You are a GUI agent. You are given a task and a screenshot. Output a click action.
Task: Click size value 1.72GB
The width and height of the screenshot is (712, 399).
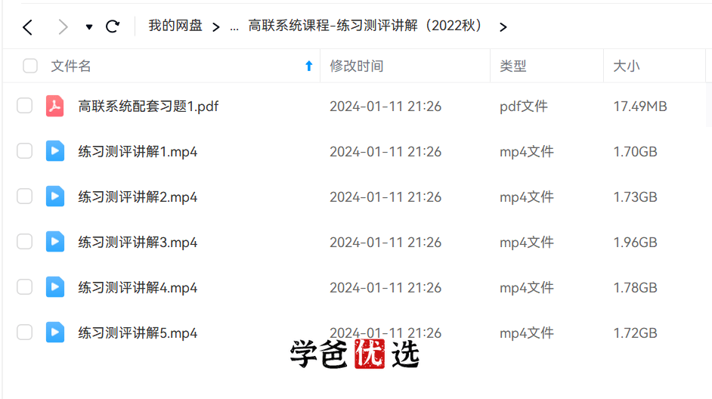coord(635,333)
